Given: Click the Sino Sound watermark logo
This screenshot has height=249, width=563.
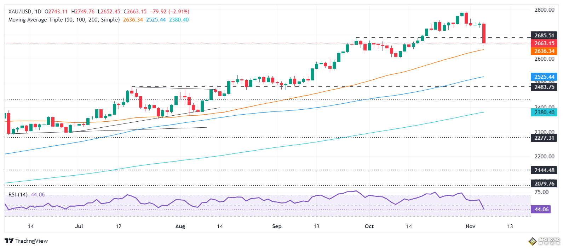Looking at the screenshot, I should point(544,241).
